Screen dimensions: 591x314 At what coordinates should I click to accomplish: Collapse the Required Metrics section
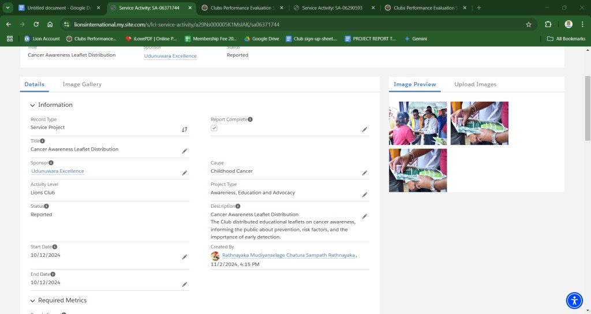[x=32, y=301]
